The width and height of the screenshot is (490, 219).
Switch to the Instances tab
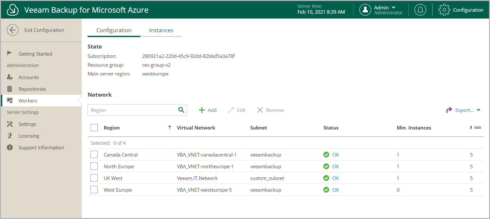coord(161,30)
